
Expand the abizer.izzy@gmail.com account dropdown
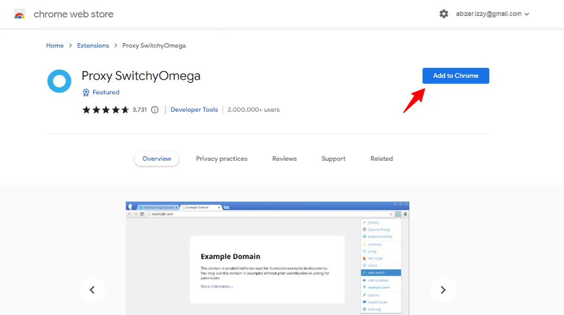tap(493, 14)
